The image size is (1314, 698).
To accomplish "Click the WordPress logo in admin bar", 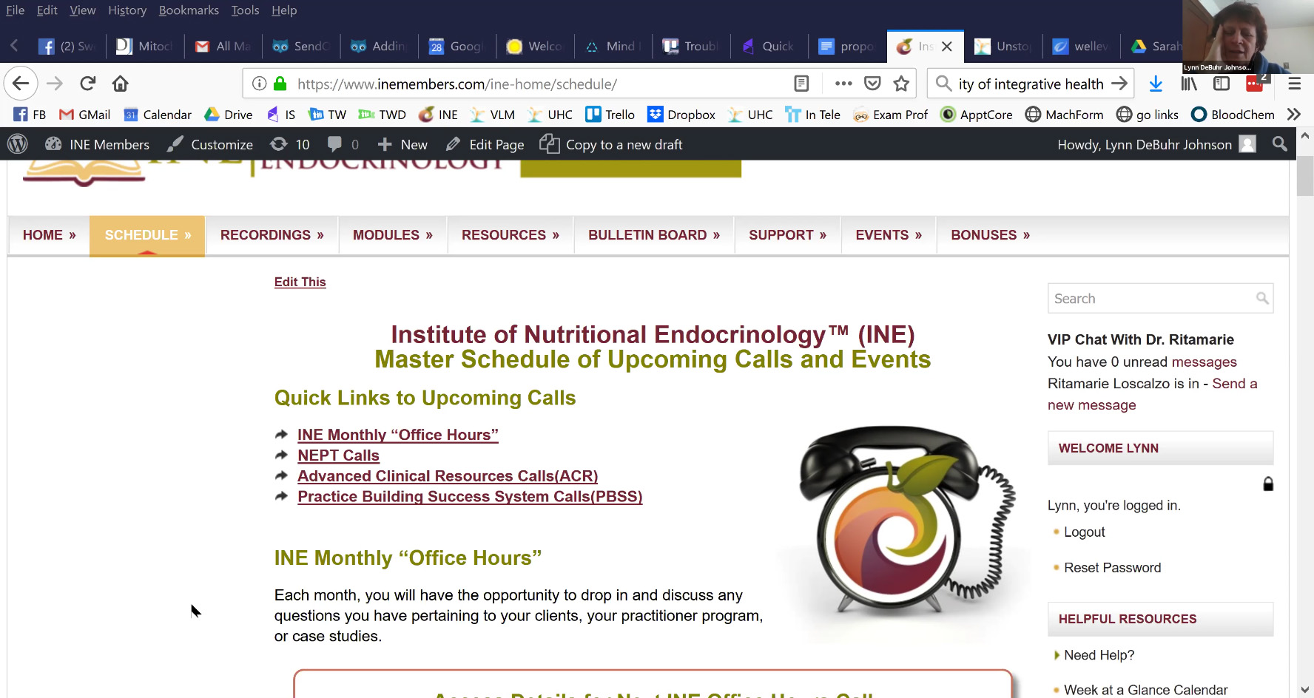I will pos(18,144).
